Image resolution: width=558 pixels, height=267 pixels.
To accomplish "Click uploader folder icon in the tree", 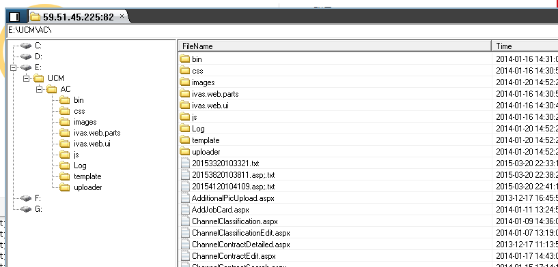I will coord(64,187).
